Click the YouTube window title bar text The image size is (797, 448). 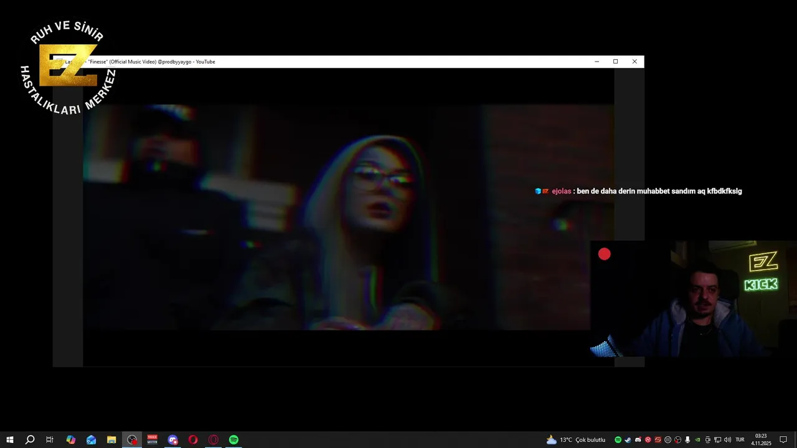(x=140, y=62)
